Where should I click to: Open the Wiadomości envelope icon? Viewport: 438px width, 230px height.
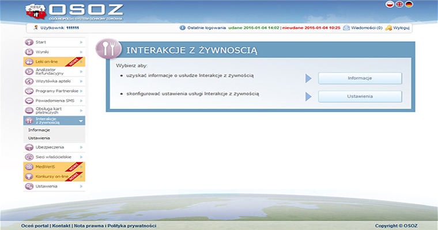tap(346, 28)
